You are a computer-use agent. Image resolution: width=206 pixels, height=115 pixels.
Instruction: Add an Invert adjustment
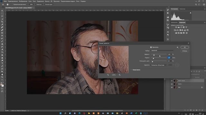coord(176,33)
